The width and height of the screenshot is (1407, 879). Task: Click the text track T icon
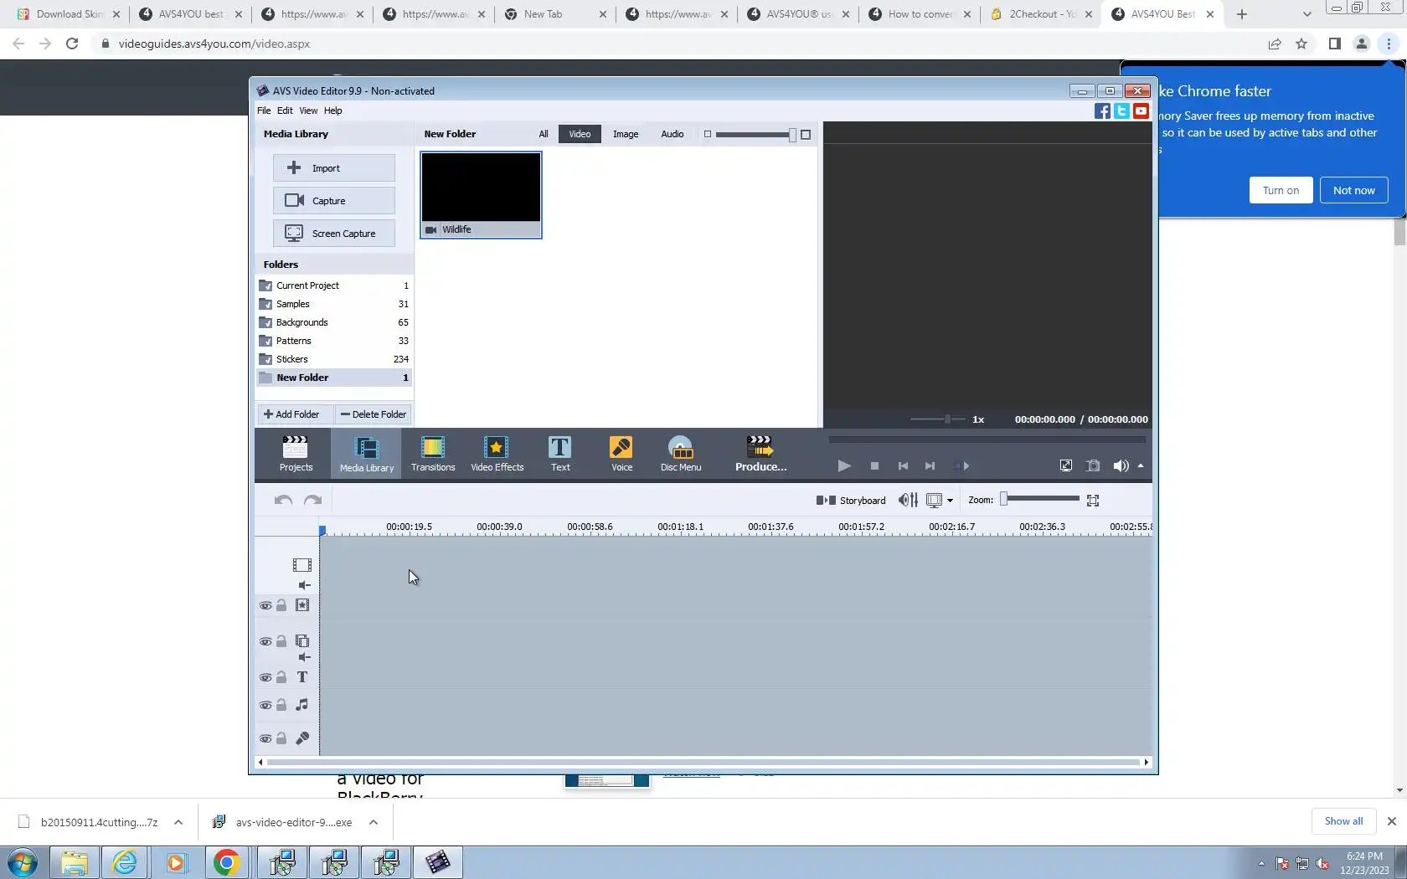[302, 677]
